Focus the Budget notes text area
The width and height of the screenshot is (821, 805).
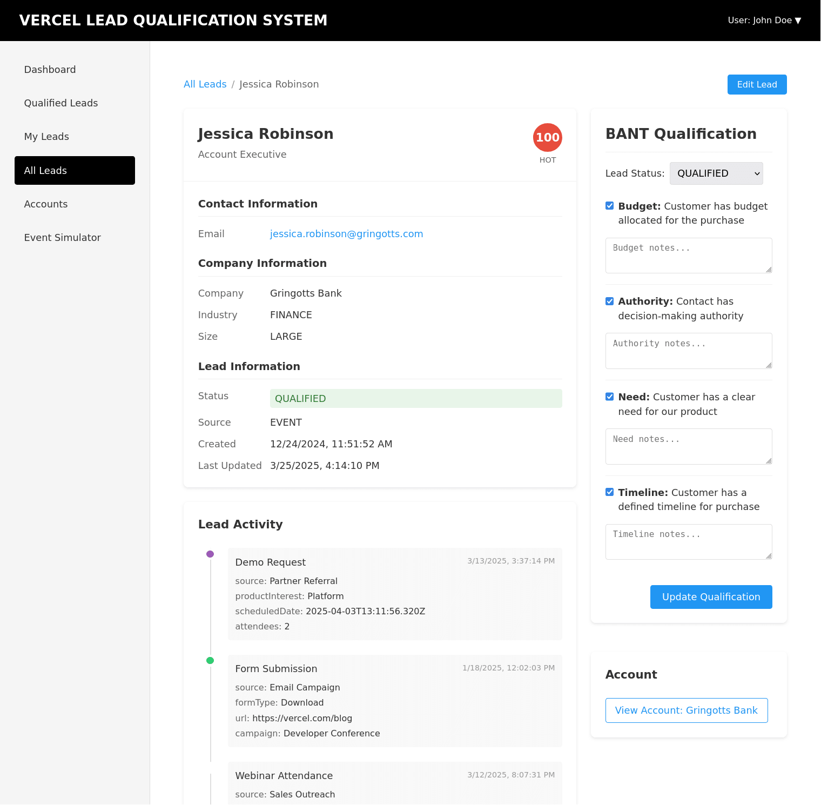[689, 256]
